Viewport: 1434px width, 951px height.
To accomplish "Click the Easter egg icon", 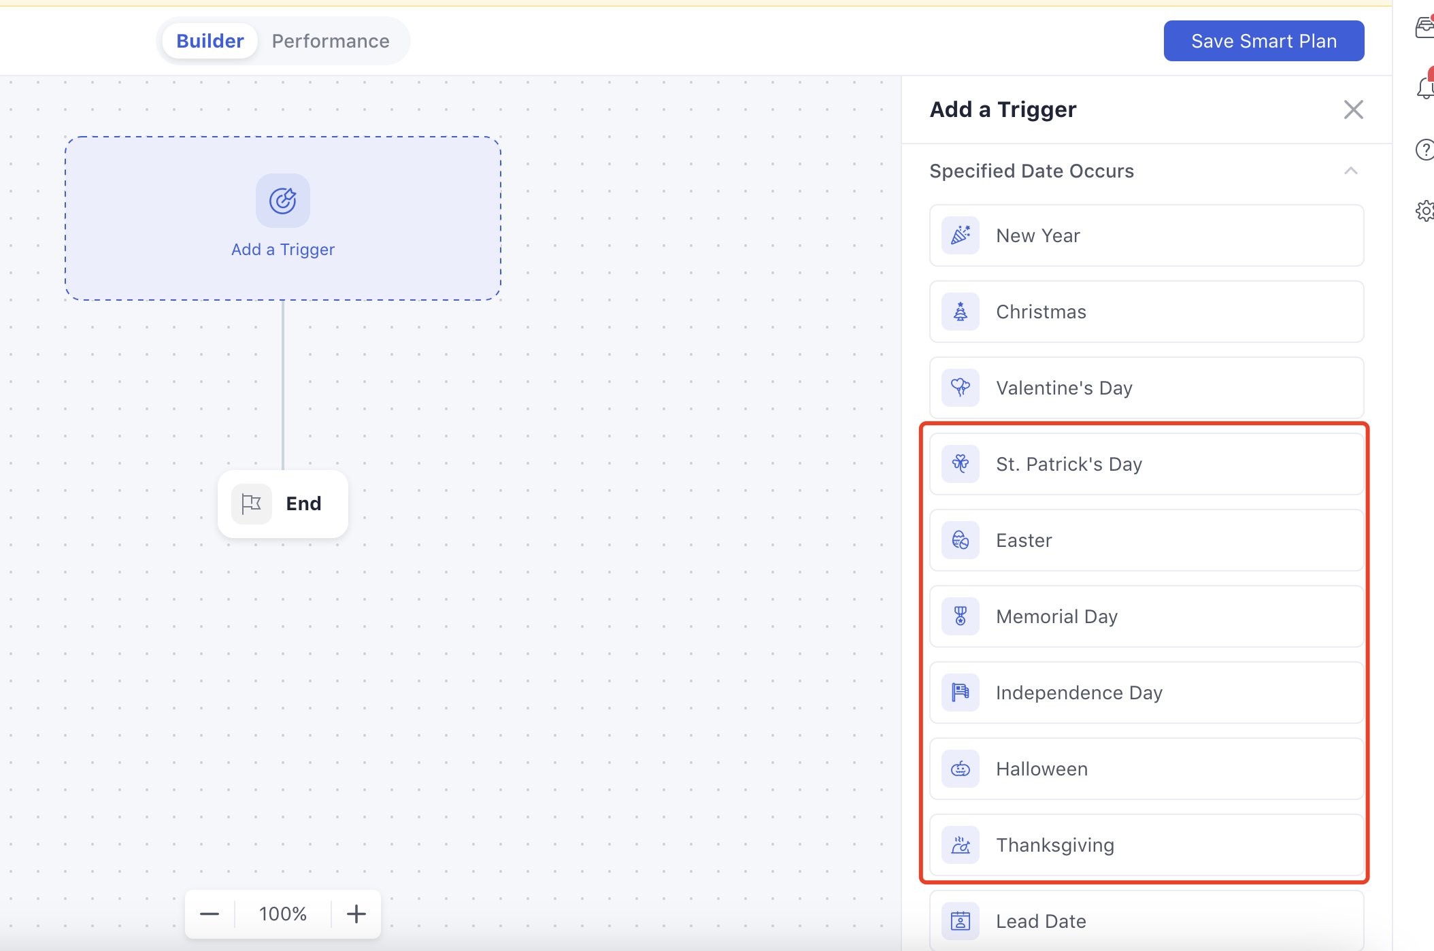I will point(960,540).
